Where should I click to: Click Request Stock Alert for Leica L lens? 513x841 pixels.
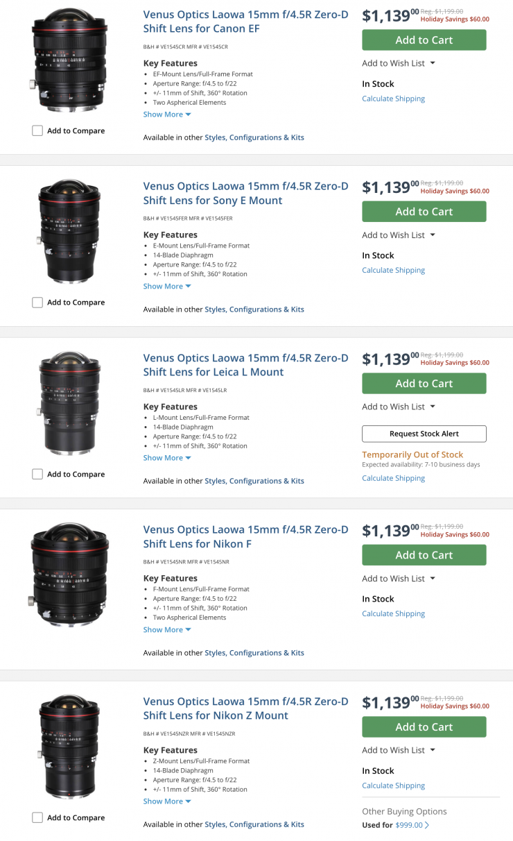(x=424, y=434)
